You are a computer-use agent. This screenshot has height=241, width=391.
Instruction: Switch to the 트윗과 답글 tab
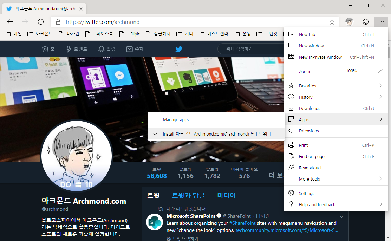[x=188, y=195]
